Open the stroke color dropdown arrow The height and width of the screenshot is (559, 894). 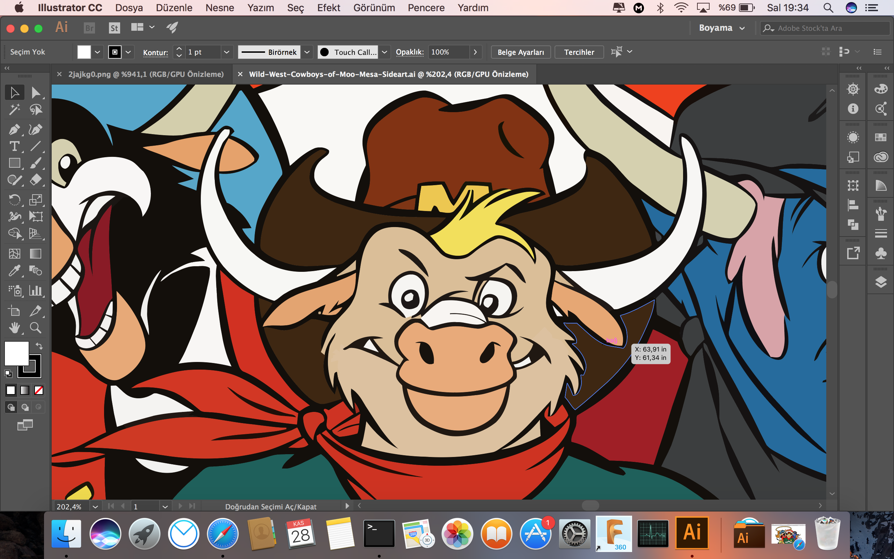click(x=128, y=52)
